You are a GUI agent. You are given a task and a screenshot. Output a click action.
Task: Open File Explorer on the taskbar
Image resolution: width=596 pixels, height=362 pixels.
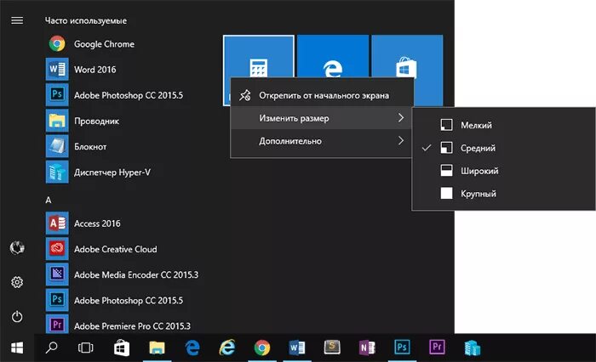click(157, 348)
